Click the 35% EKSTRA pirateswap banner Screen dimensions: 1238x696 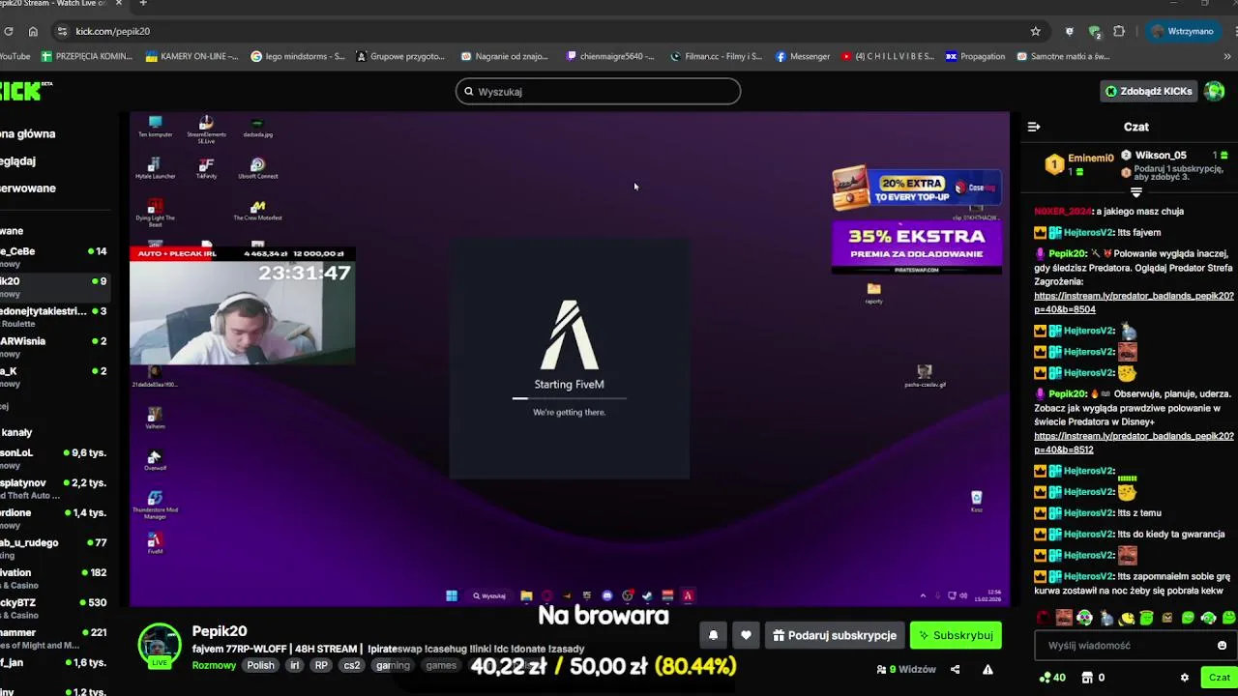point(916,248)
